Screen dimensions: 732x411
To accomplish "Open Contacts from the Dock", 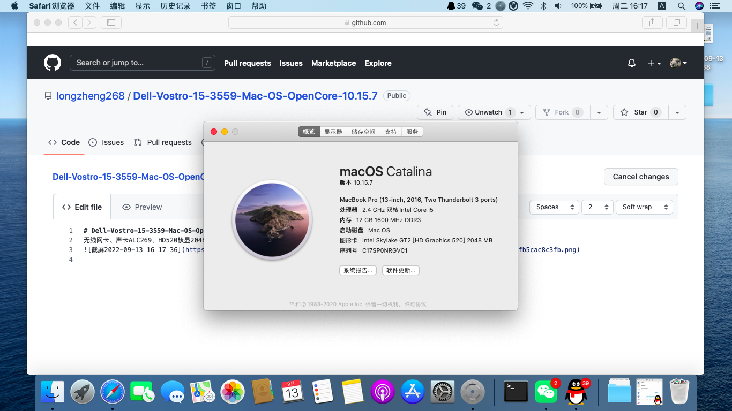I will click(263, 392).
